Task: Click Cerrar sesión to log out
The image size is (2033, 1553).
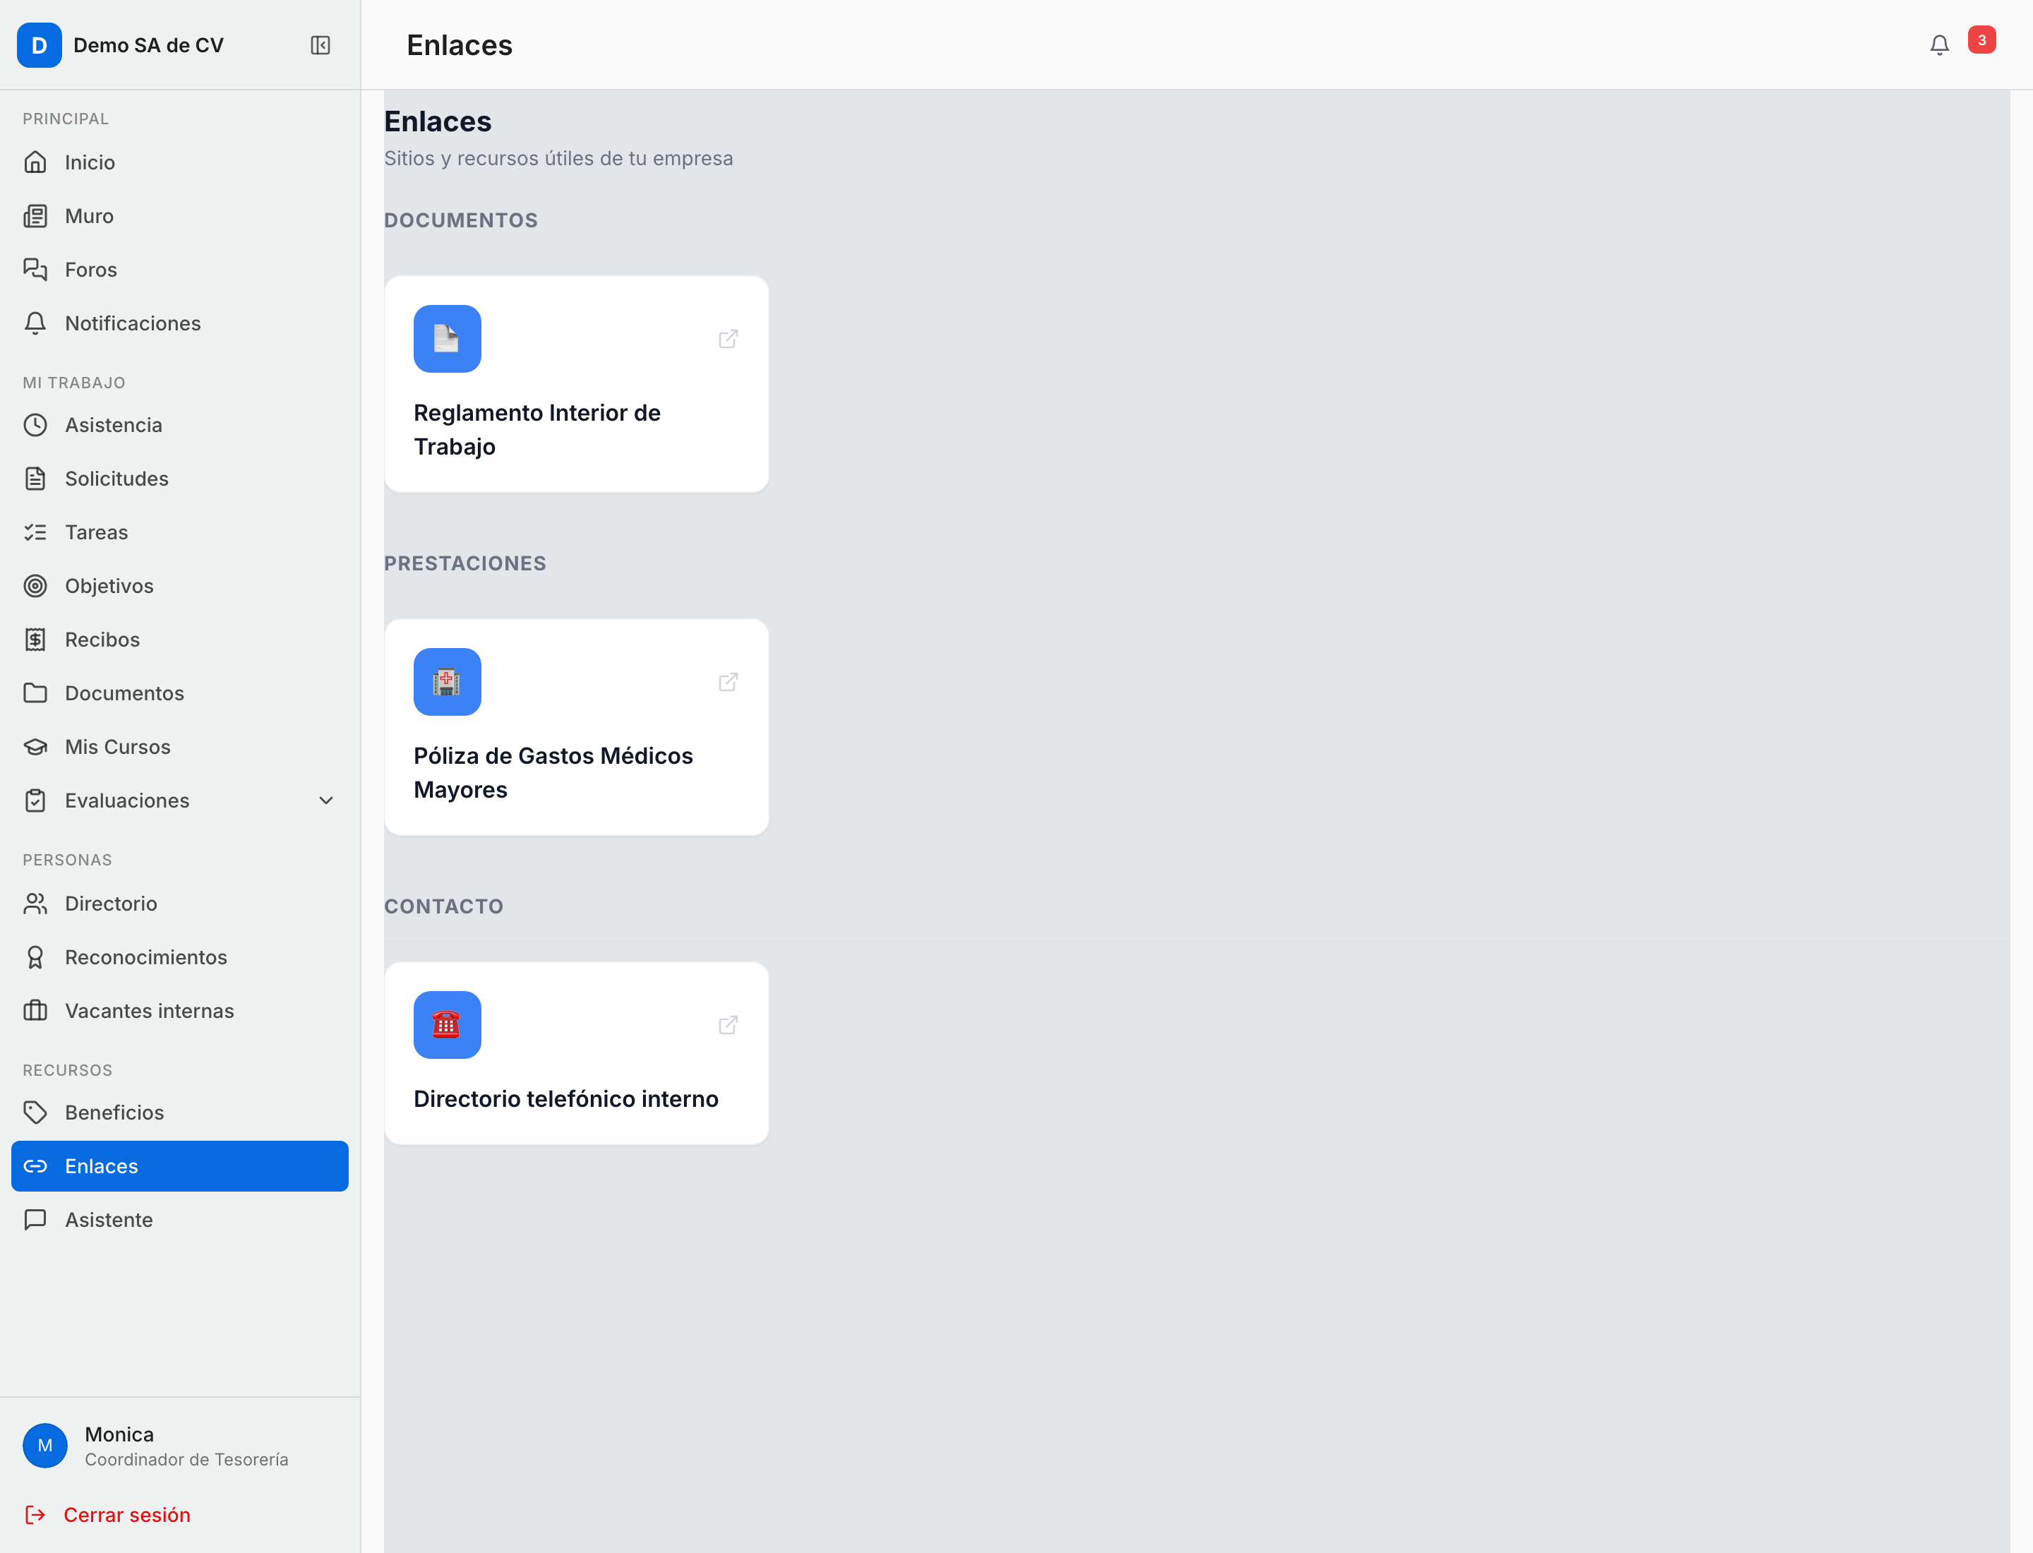Action: click(x=126, y=1515)
